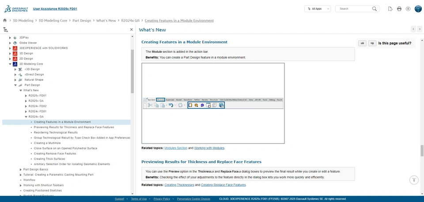
Task: Click 3D Modeling breadcrumb
Action: pos(23,21)
